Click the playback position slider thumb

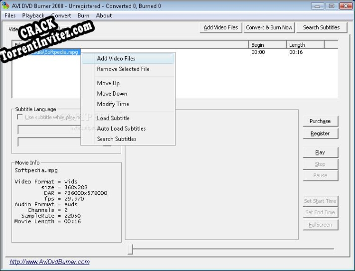pos(130,249)
